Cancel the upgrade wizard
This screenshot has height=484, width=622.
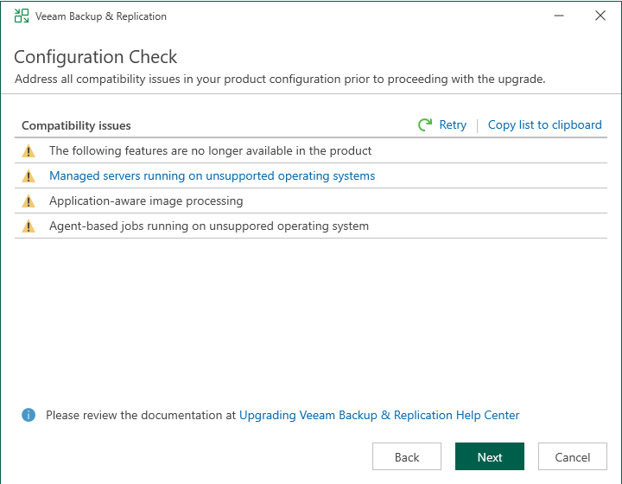click(572, 457)
